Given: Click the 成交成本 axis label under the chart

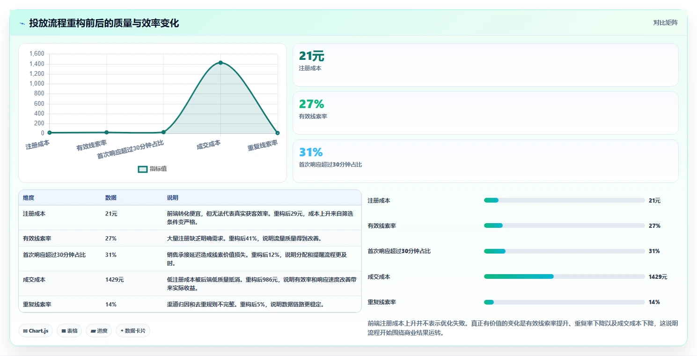Looking at the screenshot, I should tap(209, 145).
